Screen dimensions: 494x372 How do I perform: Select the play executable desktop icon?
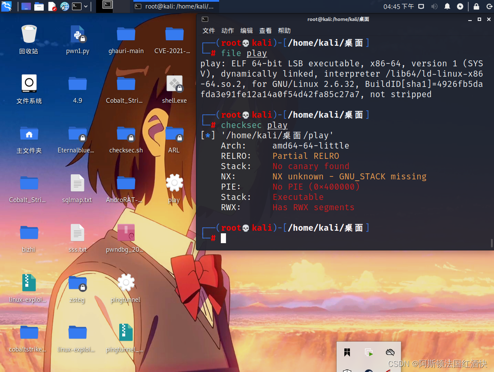point(174,189)
